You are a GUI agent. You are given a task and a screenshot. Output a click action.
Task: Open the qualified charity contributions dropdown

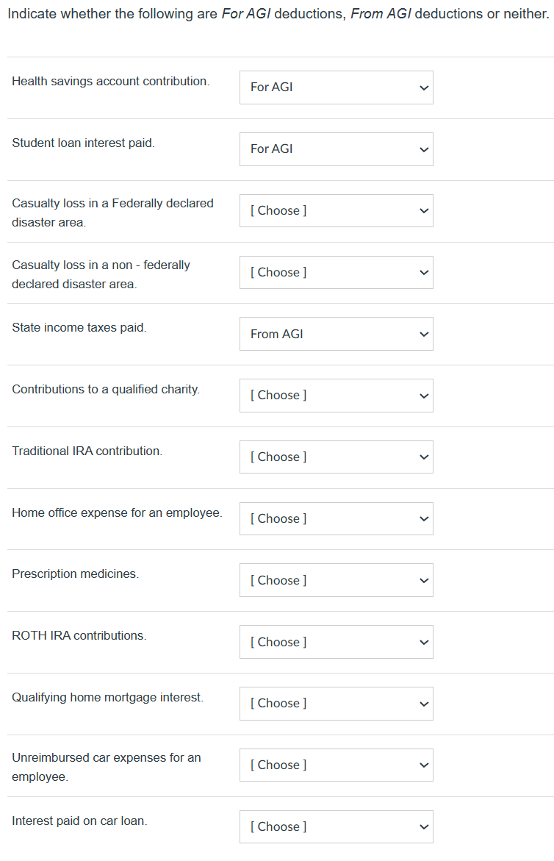tap(336, 396)
